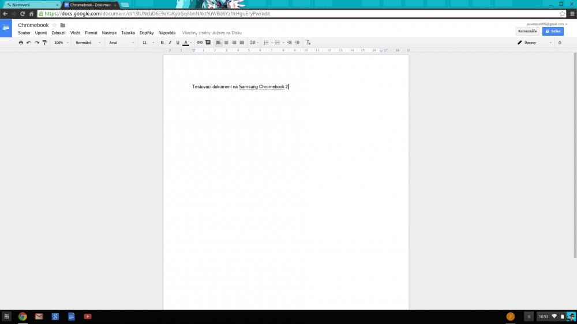Toggle italic formatting
The image size is (577, 324).
pos(170,43)
